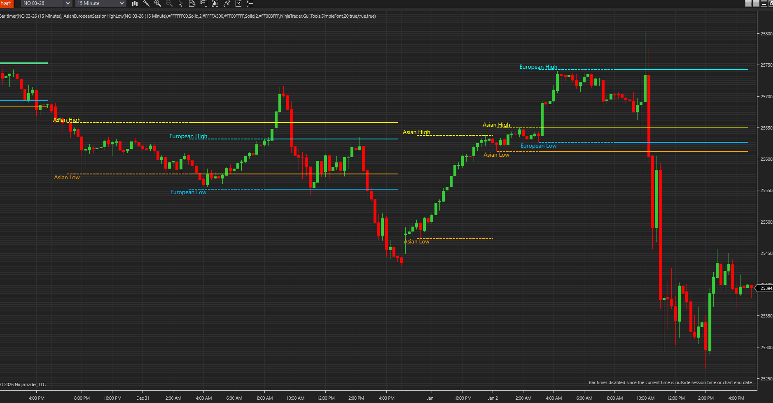The image size is (773, 403).
Task: Click the Jan 2 label on time axis
Action: pyautogui.click(x=493, y=398)
